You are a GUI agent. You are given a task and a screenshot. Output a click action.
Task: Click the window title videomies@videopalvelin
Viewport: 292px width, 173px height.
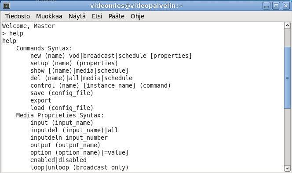[136, 6]
